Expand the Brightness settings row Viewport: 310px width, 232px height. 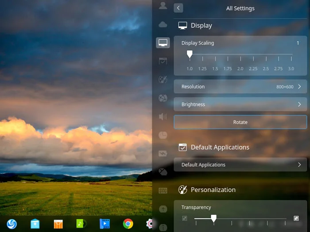pyautogui.click(x=240, y=105)
